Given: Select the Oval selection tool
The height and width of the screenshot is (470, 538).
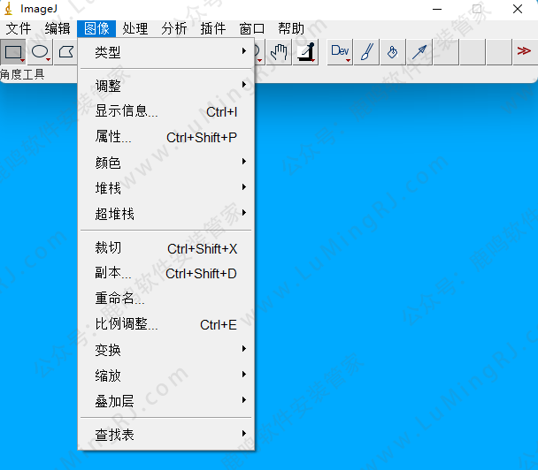Looking at the screenshot, I should [x=40, y=52].
